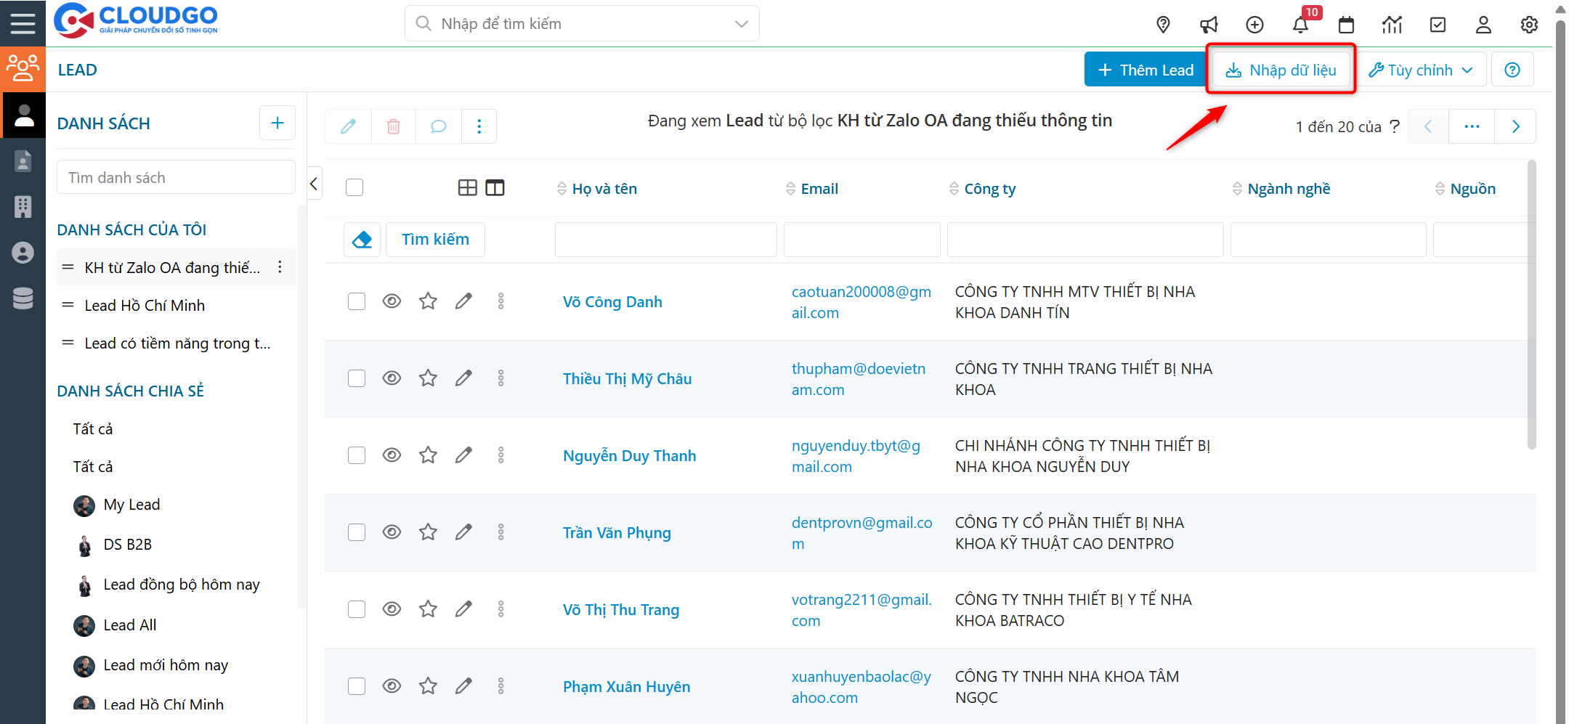
Task: Preview Nguyễn Duy Thanh with eye icon
Action: pyautogui.click(x=392, y=455)
